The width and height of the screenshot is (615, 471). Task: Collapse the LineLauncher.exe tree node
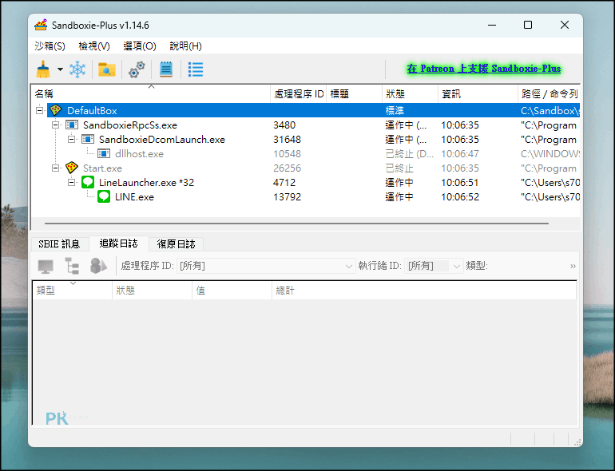[71, 182]
